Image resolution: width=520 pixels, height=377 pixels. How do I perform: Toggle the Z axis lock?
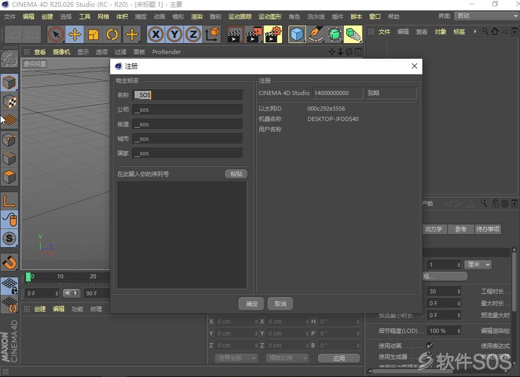[x=193, y=34]
